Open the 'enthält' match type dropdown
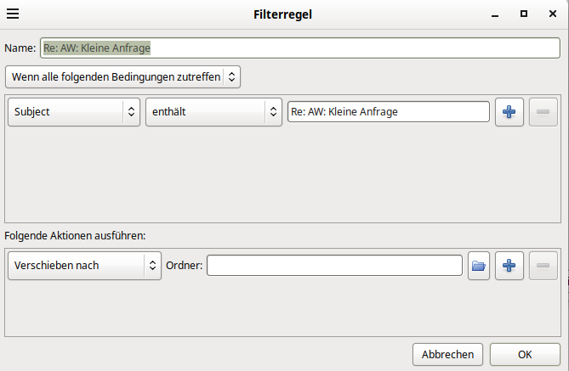569x371 pixels. point(213,112)
